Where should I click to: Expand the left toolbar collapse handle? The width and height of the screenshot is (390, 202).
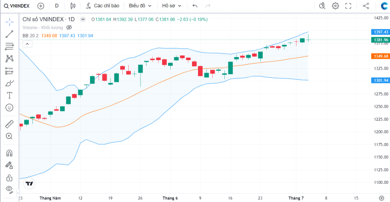tap(18, 193)
